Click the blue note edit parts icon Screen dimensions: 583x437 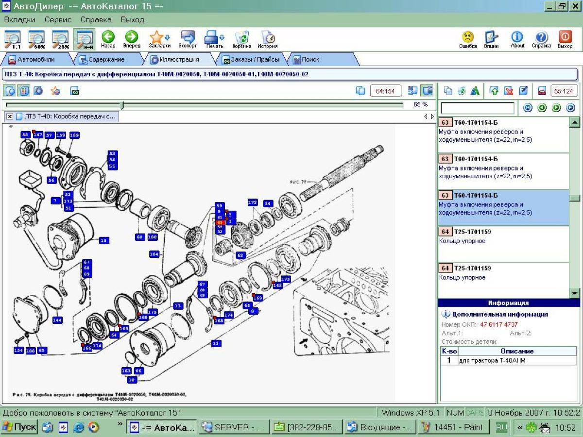click(x=523, y=91)
